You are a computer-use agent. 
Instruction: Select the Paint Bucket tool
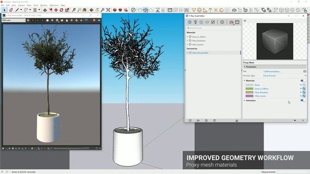85,10
